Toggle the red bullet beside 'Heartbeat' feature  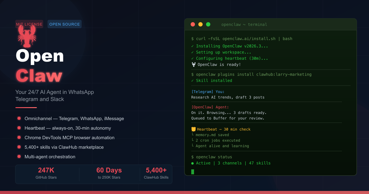pyautogui.click(x=19, y=128)
